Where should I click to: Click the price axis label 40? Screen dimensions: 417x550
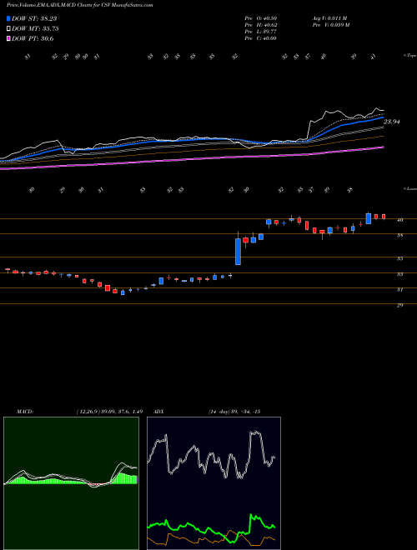pos(399,220)
